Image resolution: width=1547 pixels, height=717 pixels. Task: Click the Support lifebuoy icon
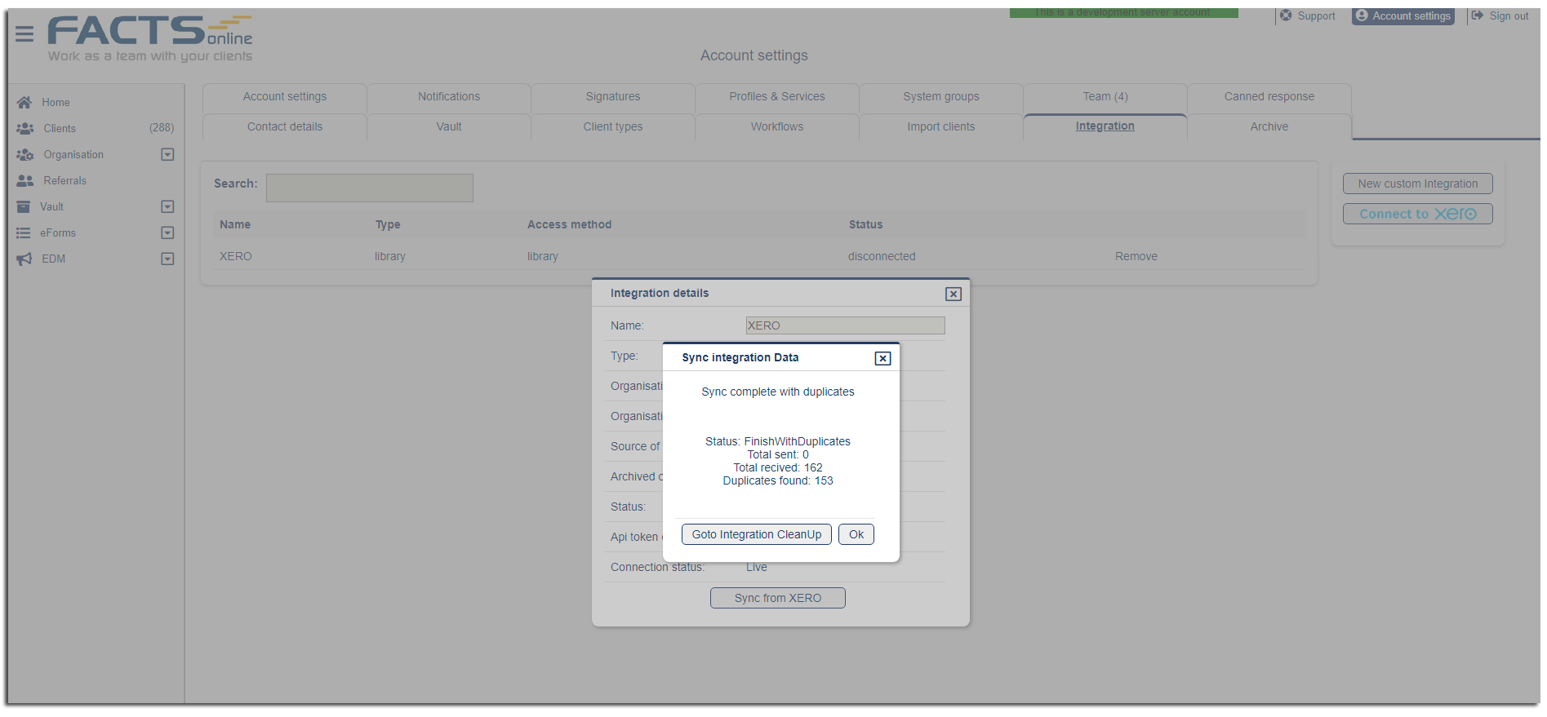point(1286,15)
